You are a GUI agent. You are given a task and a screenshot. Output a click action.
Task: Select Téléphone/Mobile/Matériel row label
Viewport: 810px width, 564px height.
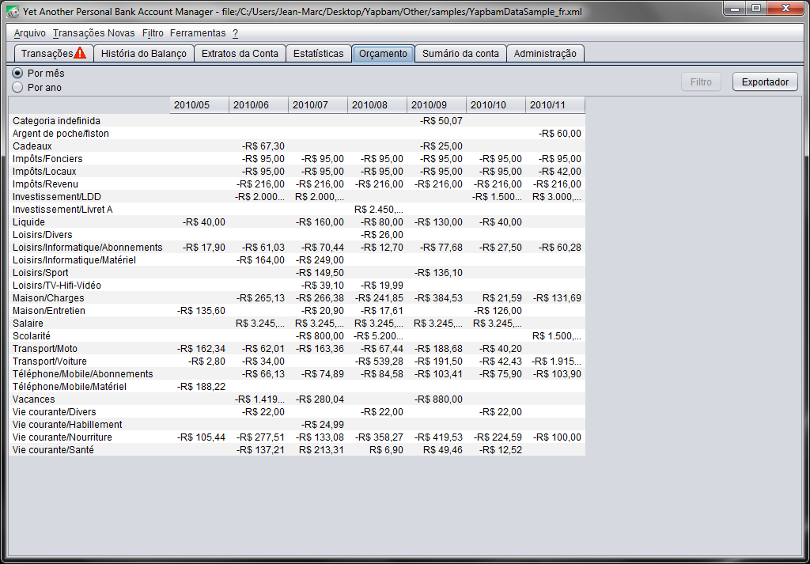[x=70, y=386]
